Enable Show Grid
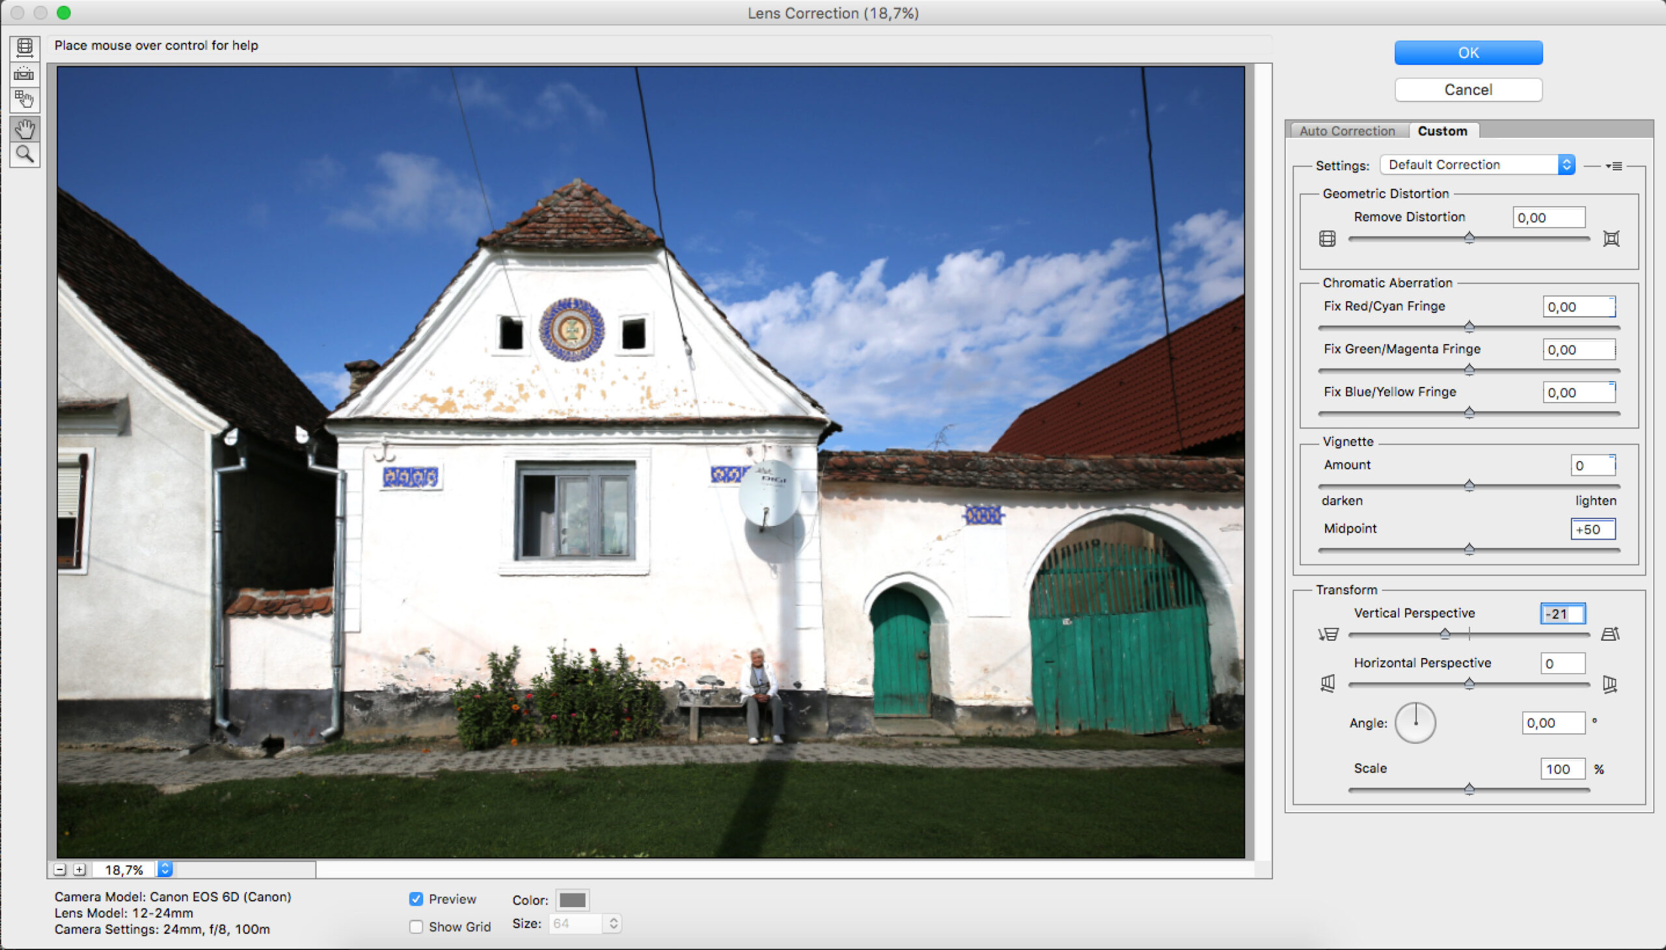Viewport: 1666px width, 950px height. click(x=416, y=926)
